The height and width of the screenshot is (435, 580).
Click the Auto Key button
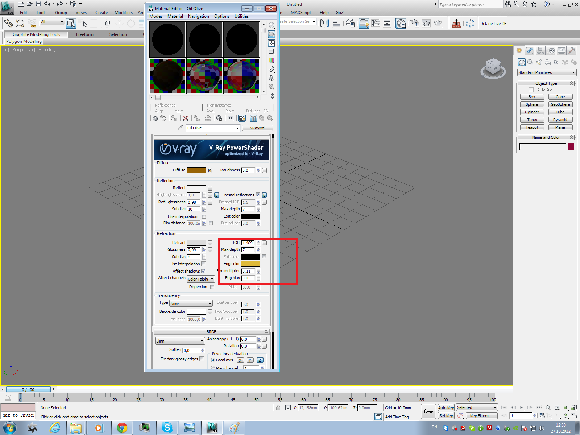coord(446,408)
